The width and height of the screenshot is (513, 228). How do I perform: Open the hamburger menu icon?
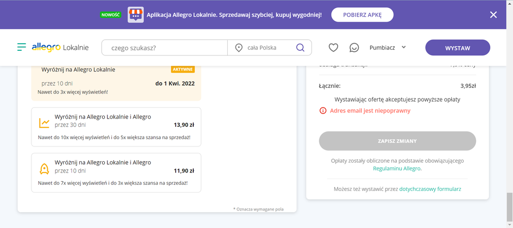click(22, 47)
